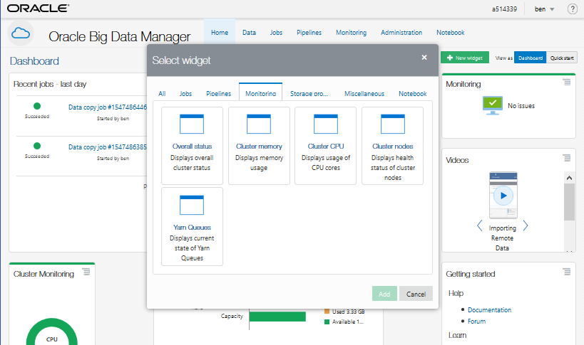Close the Select widget dialog
Screen dimensions: 584x345
coord(424,57)
